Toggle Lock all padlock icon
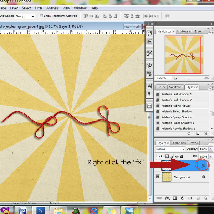This screenshot has width=214, height=214. [182, 156]
